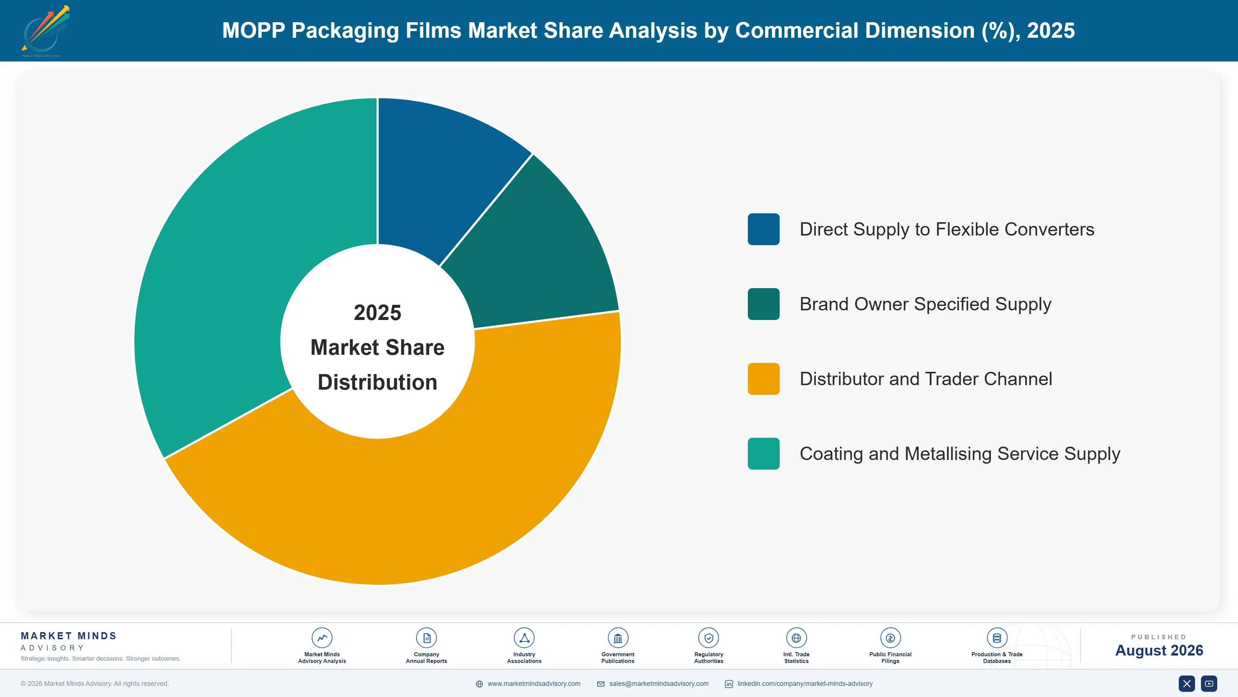Click the 'Production & Trade Databases' label
This screenshot has height=697, width=1238.
[997, 658]
